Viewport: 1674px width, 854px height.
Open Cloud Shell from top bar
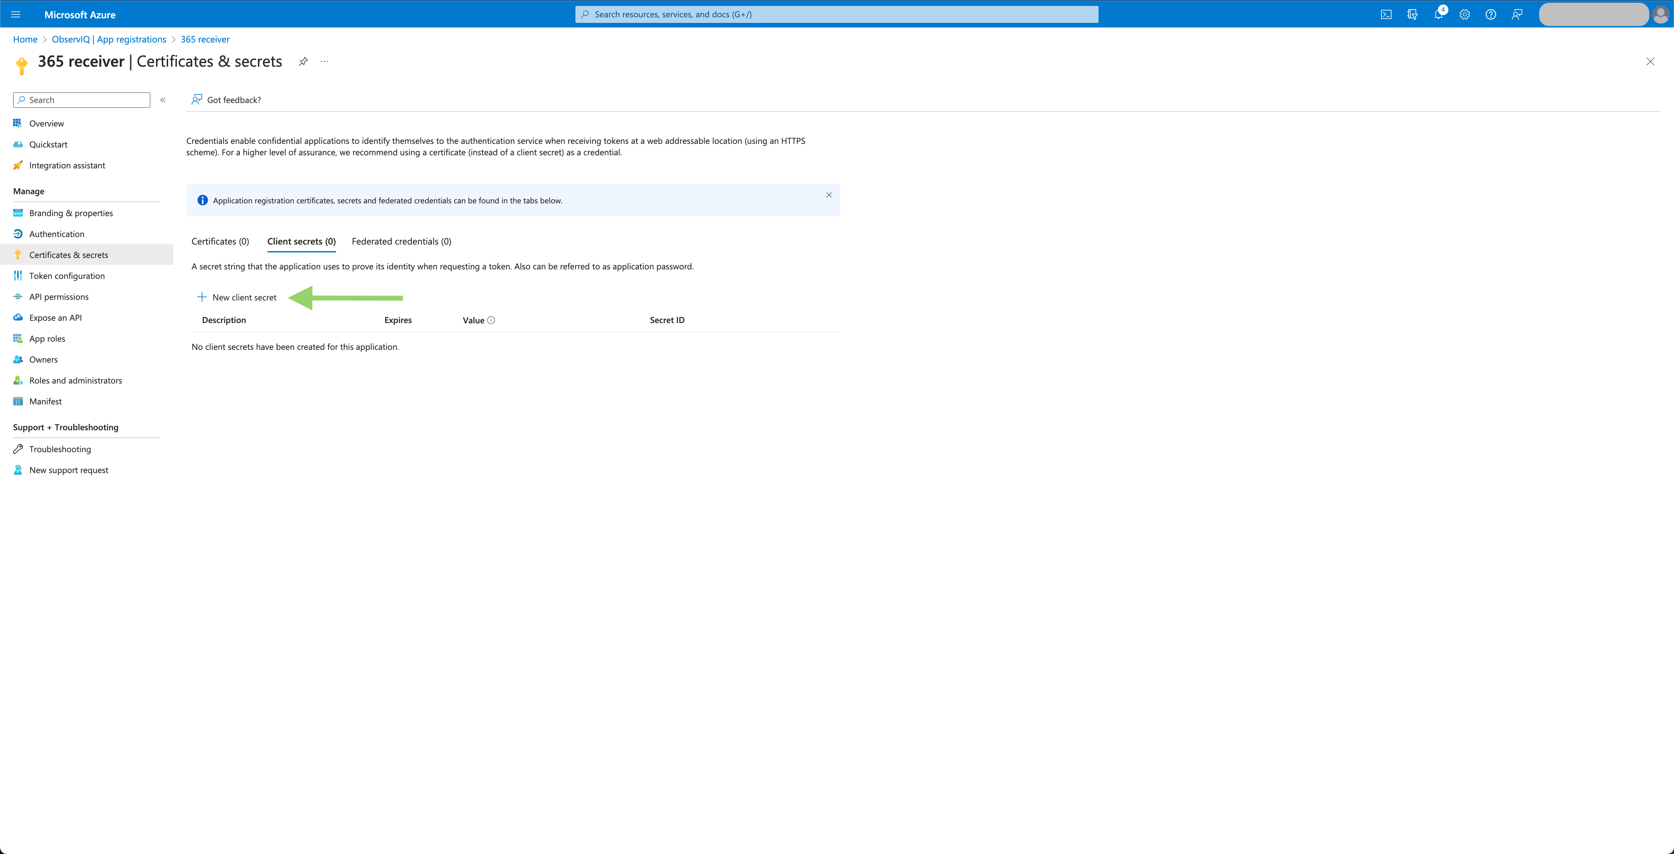[x=1386, y=14]
